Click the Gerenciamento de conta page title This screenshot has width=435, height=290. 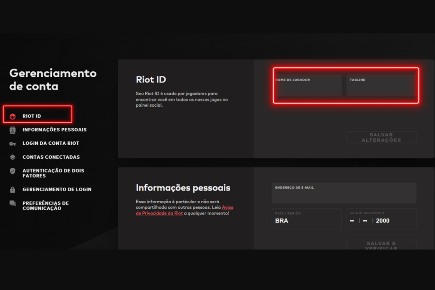click(53, 79)
